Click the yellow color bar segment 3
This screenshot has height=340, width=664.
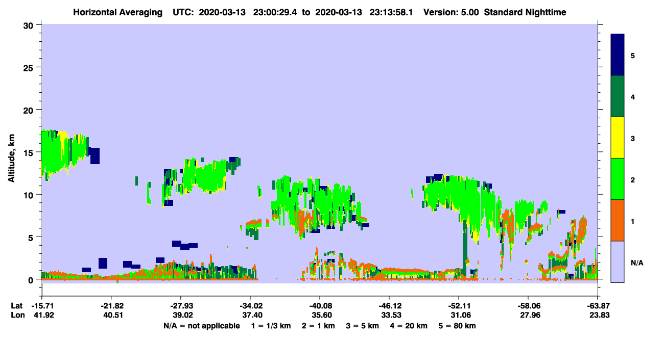[618, 138]
